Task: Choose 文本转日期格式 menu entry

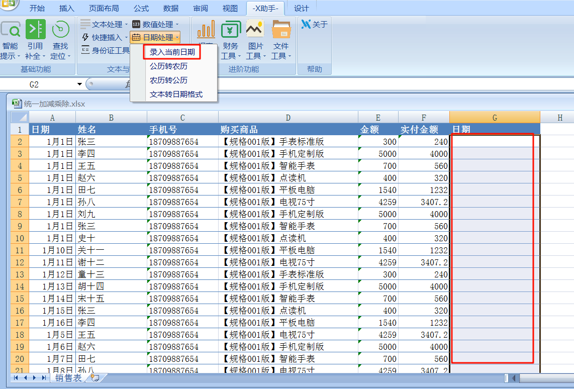Action: point(176,94)
